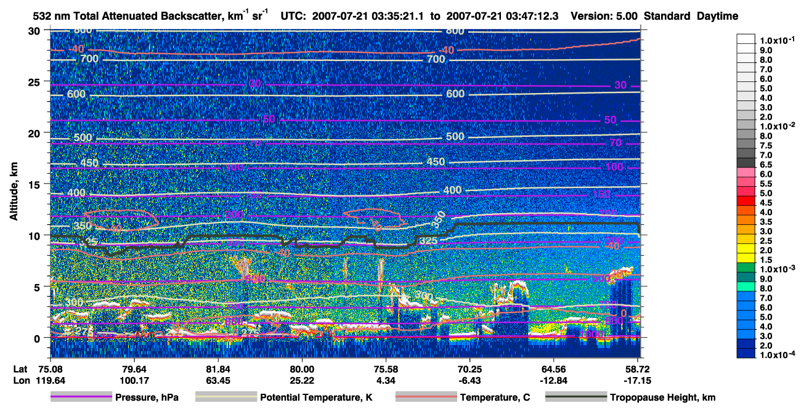Click the 'Version: 5.00' text
The width and height of the screenshot is (801, 411).
603,17
